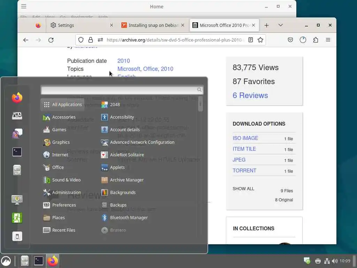Click the tracking protection shield icon
The image size is (357, 268).
pyautogui.click(x=81, y=40)
